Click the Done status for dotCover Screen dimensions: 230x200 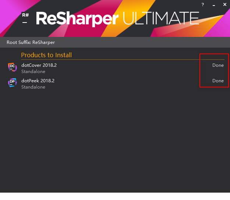218,65
